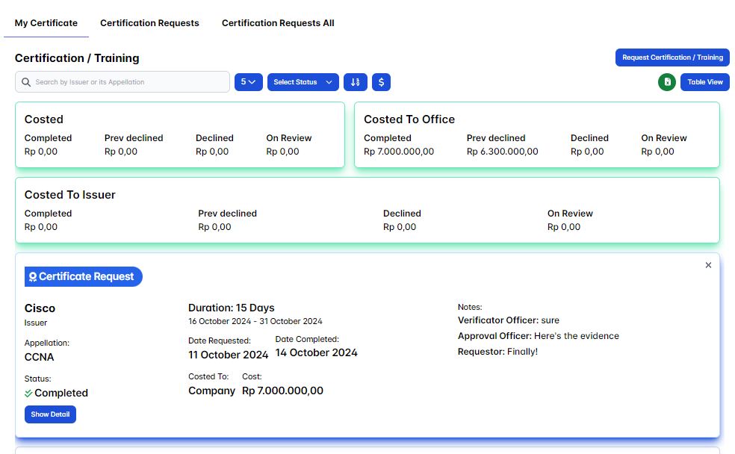Click the Certificate Request ribbon badge
The height and width of the screenshot is (454, 735).
[84, 277]
